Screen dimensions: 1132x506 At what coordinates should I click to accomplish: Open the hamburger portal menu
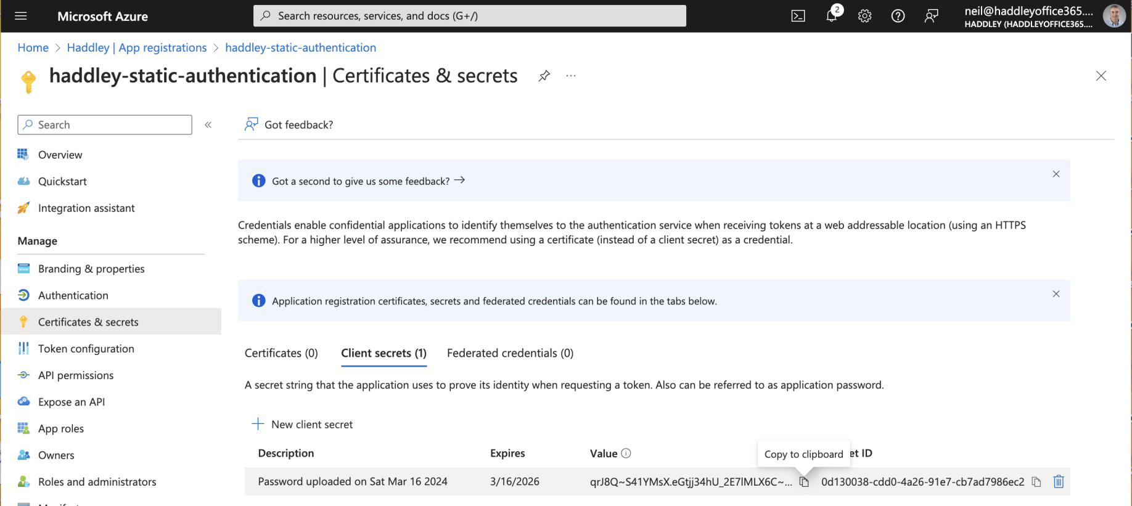pos(21,16)
